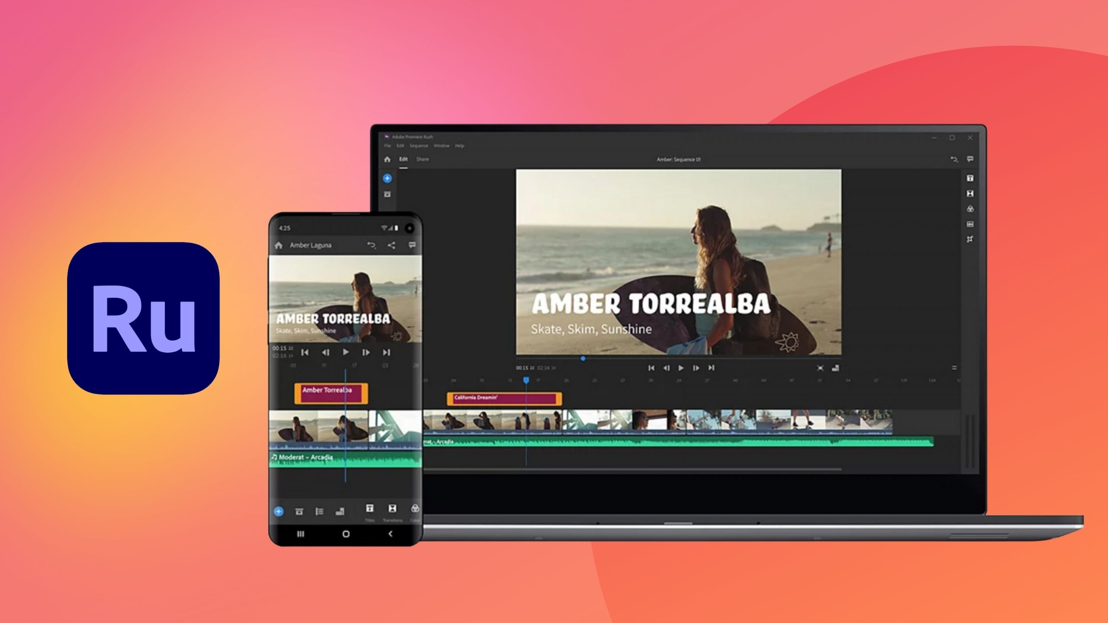Open the Transitions panel icon on the laptop
Screen dimensions: 1108x623
[970, 193]
